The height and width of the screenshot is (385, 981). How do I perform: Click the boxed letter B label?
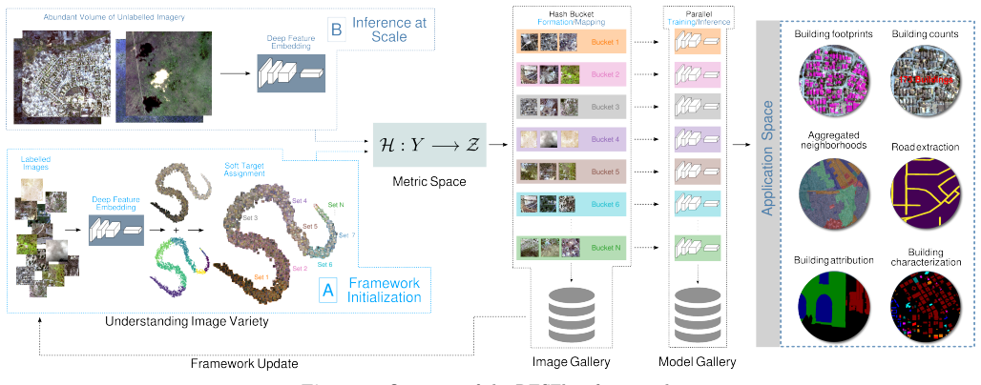pyautogui.click(x=335, y=30)
